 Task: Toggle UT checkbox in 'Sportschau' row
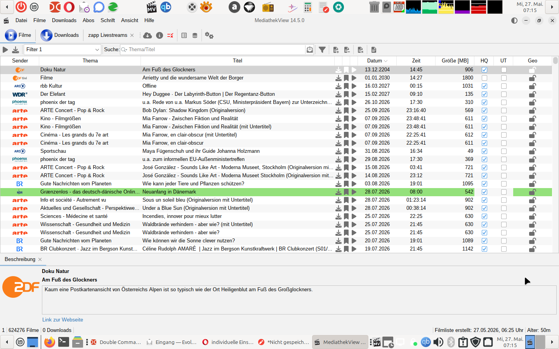coord(504,151)
